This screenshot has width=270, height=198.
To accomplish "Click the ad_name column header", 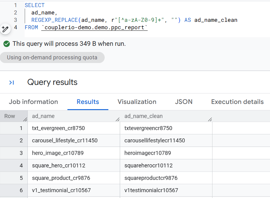I will click(74, 116).
